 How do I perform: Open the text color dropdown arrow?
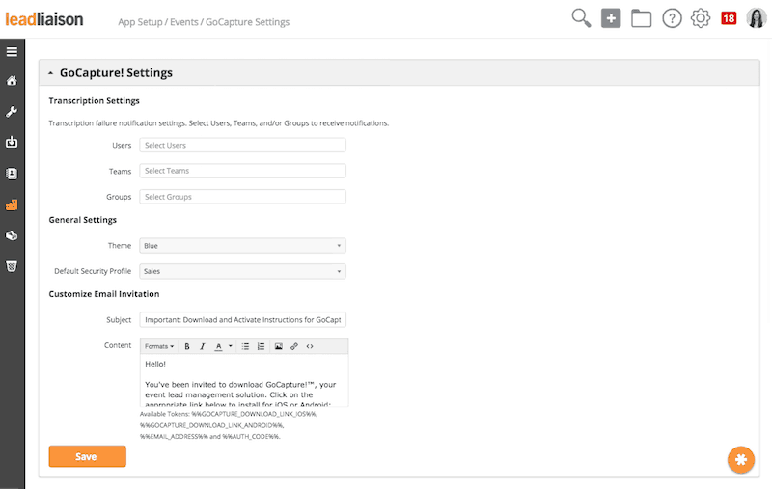[230, 346]
